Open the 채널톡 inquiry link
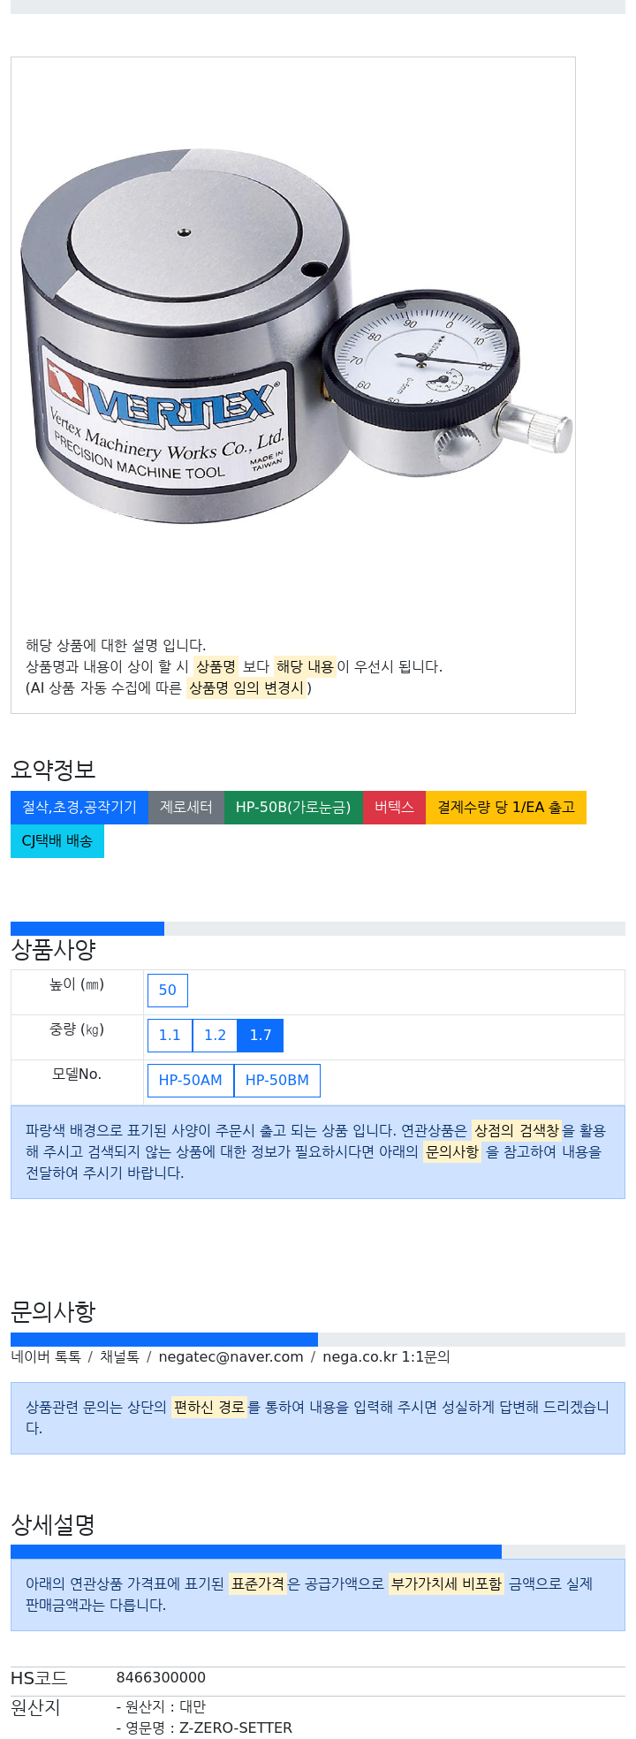Screen dimensions: 636x1739 click(x=119, y=1357)
